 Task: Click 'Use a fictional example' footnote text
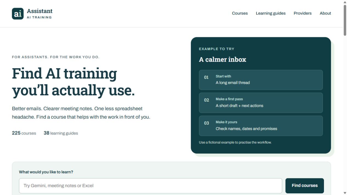[x=235, y=142]
